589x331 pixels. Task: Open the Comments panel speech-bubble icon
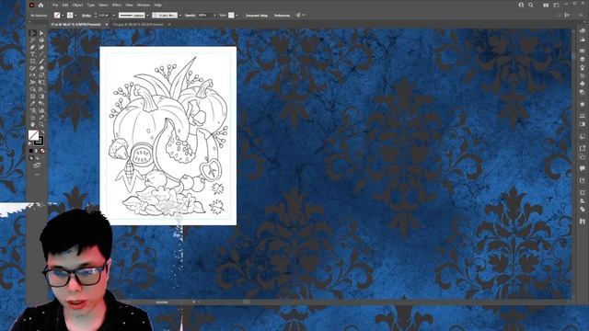coord(583,168)
